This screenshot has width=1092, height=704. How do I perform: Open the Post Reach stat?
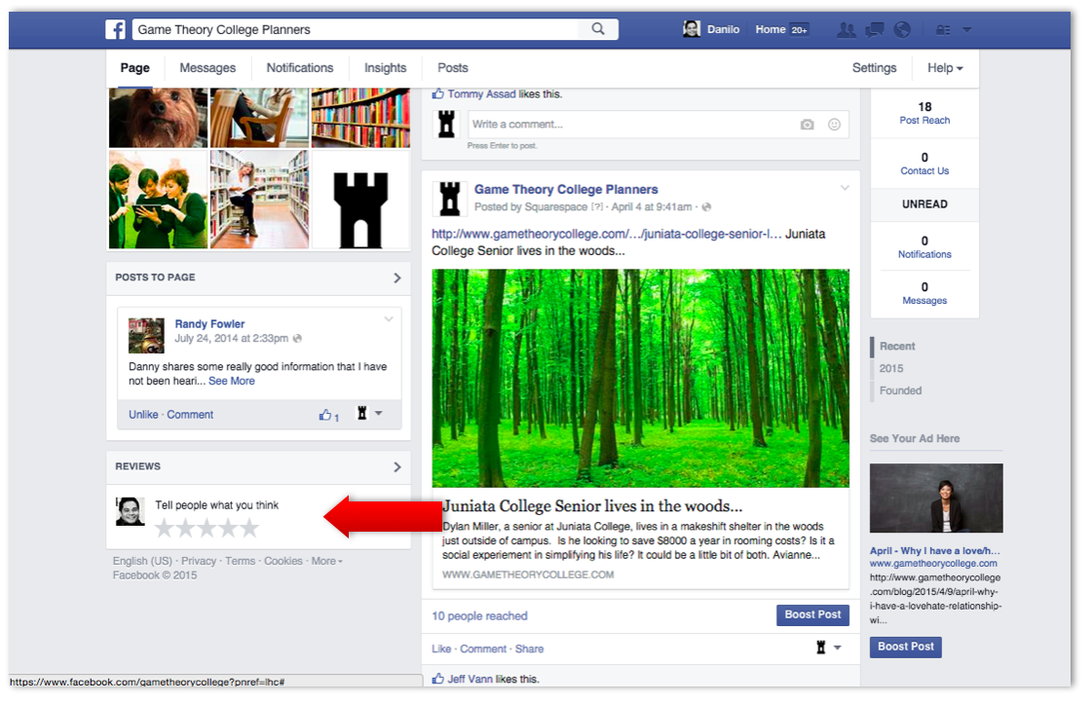pos(924,113)
